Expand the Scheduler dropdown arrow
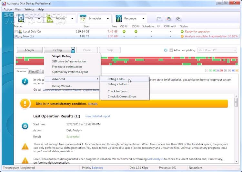 [108, 18]
